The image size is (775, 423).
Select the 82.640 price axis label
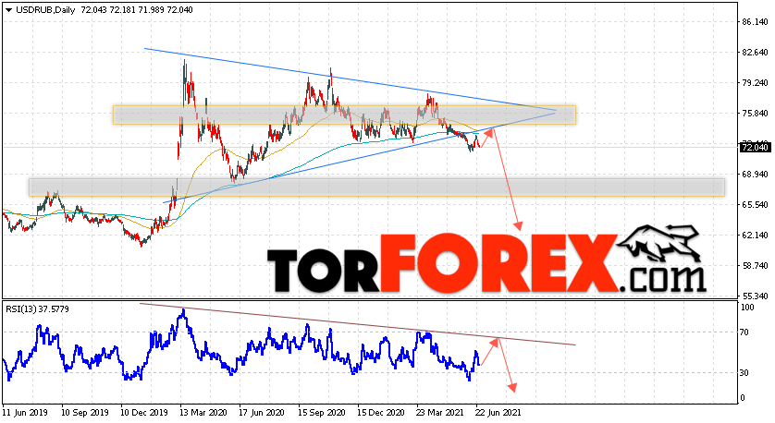pyautogui.click(x=756, y=53)
